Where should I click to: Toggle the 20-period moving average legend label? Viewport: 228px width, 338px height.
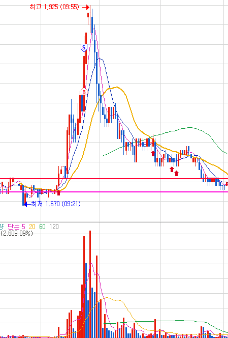click(32, 227)
